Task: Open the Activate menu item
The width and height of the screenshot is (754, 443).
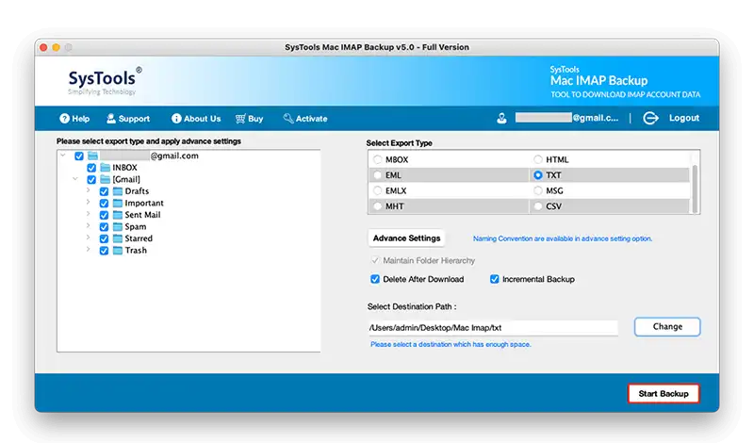Action: (305, 119)
